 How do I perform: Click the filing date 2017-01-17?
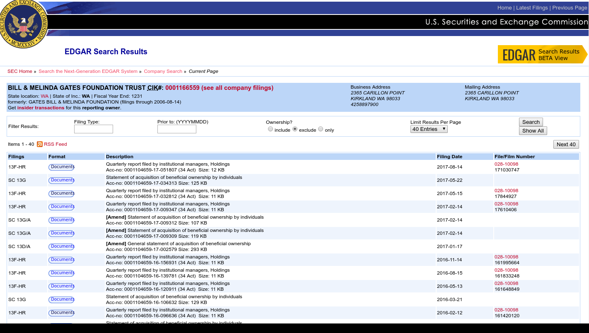(x=449, y=246)
